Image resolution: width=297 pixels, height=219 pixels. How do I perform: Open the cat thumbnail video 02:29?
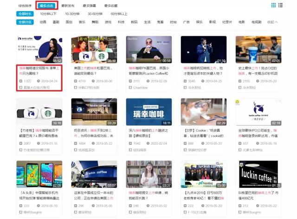click(x=204, y=112)
